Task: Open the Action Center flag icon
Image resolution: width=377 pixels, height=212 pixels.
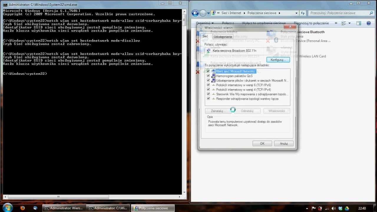Action: click(x=314, y=208)
